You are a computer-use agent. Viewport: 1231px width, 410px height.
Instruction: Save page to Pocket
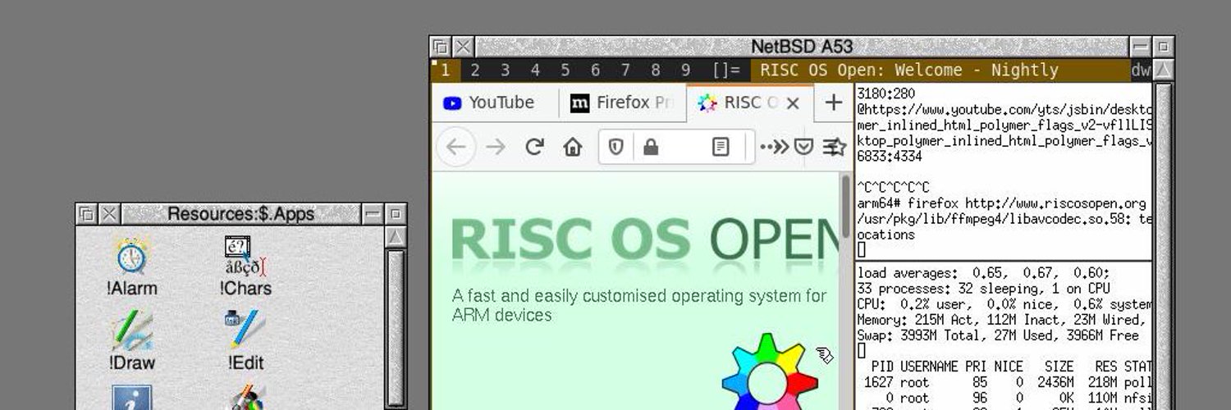coord(804,147)
